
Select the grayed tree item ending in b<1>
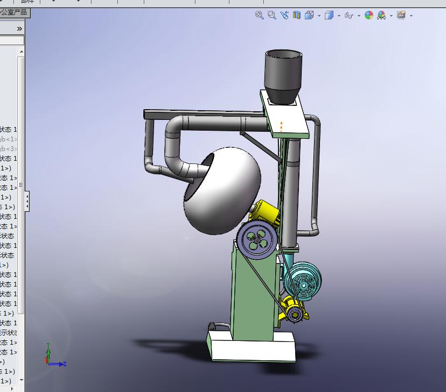pyautogui.click(x=9, y=139)
